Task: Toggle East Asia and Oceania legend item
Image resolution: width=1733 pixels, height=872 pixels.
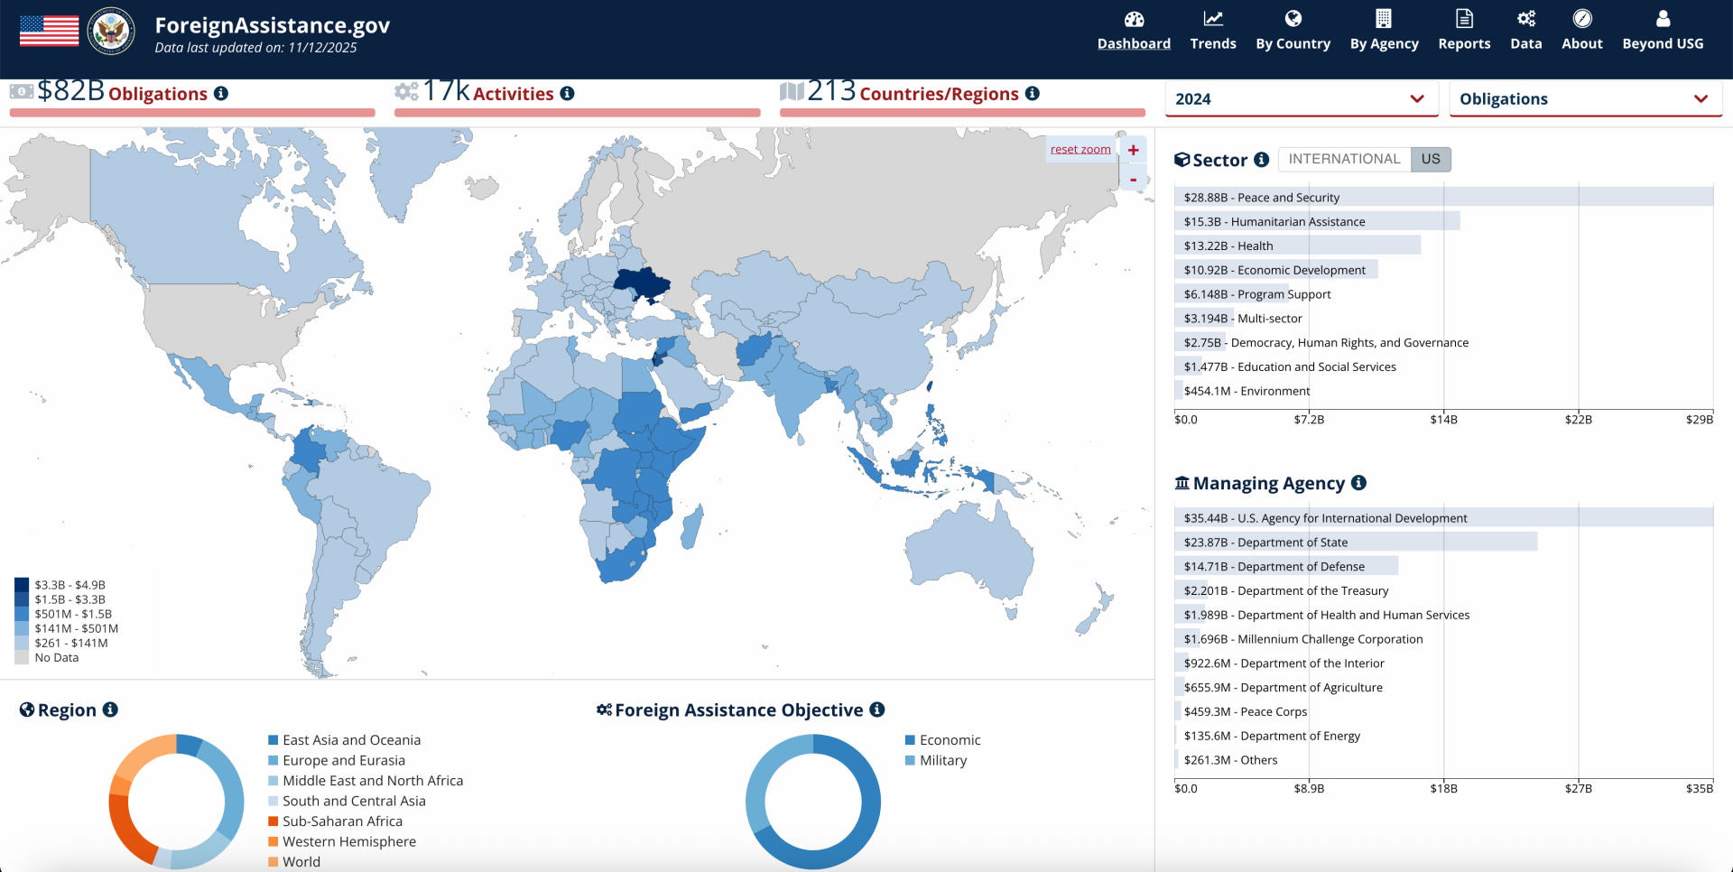Action: (x=350, y=740)
